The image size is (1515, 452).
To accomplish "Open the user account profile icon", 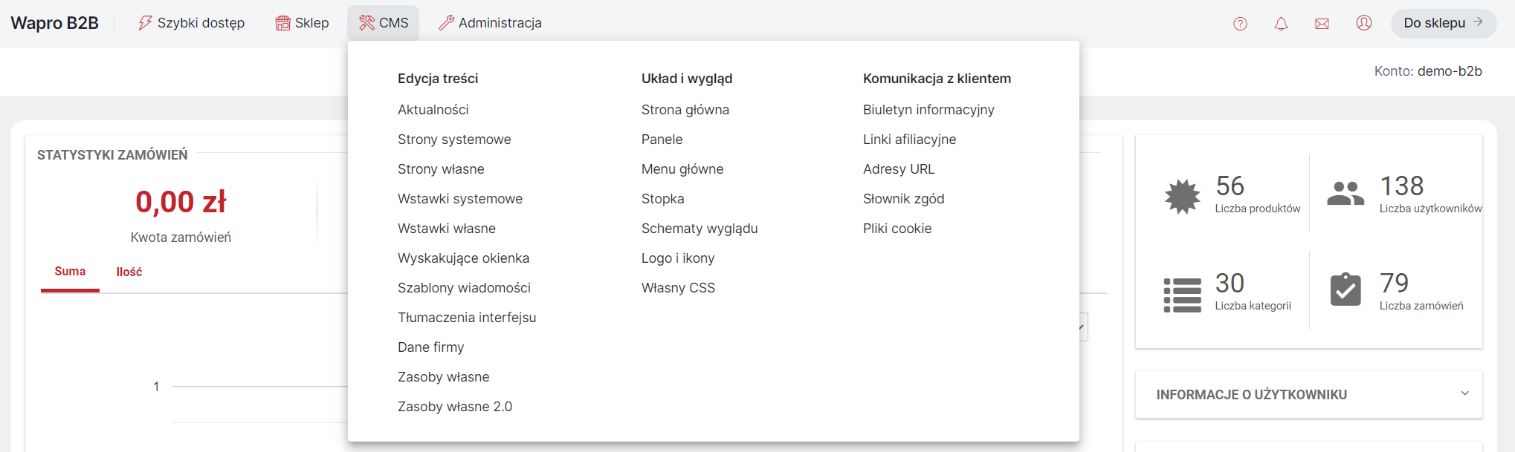I will (x=1363, y=23).
